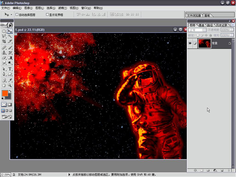This screenshot has height=177, width=236.
Task: Switch to Standard edit mode
Action: [x=4, y=104]
